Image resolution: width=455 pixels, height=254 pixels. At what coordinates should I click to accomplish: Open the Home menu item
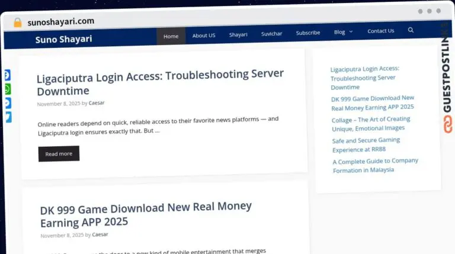tap(171, 36)
